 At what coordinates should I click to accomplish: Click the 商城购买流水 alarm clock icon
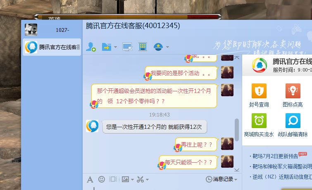coord(259,121)
